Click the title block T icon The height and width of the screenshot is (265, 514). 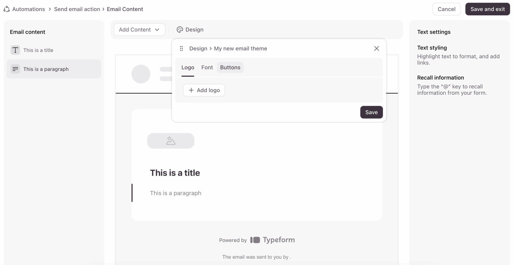[x=15, y=50]
